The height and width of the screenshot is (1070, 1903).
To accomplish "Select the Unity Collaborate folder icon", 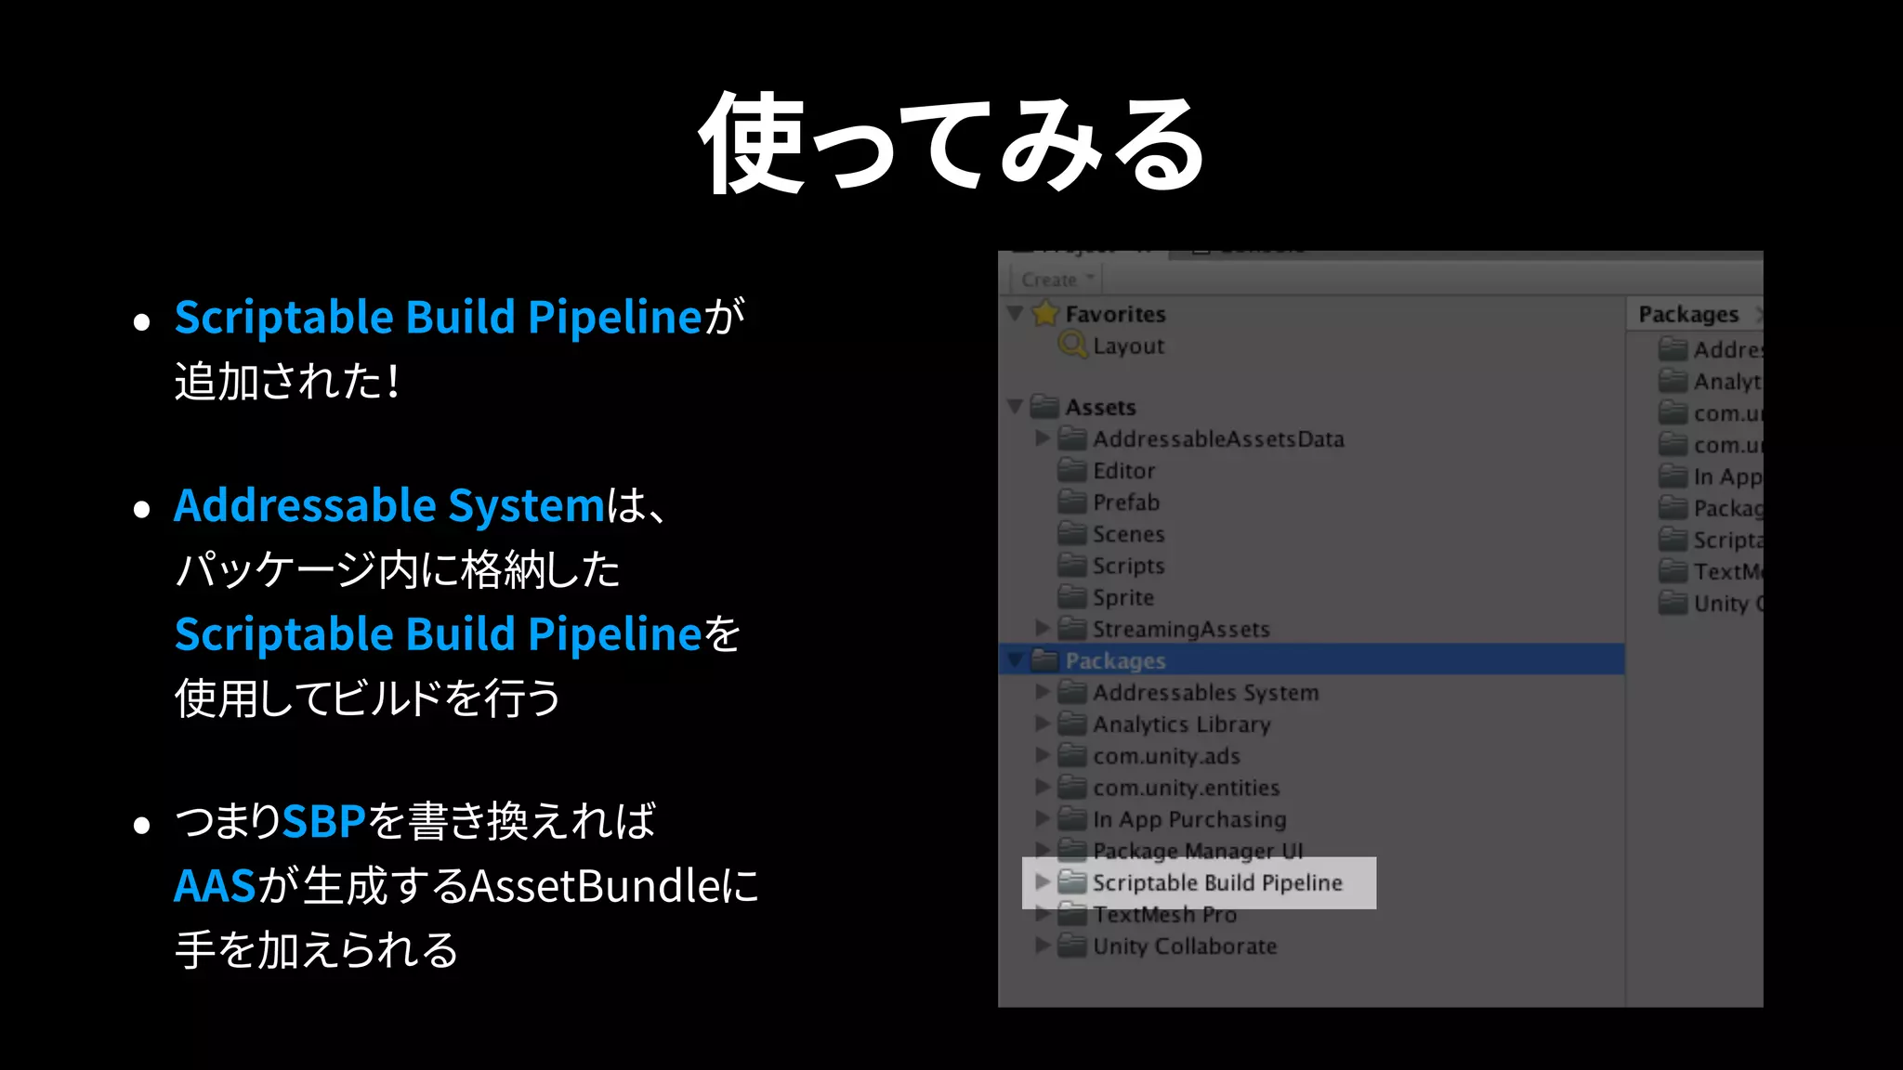I will click(x=1072, y=946).
